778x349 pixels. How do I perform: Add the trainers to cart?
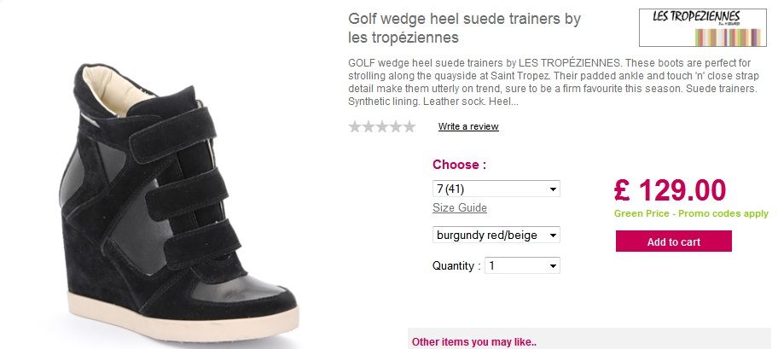tap(674, 241)
